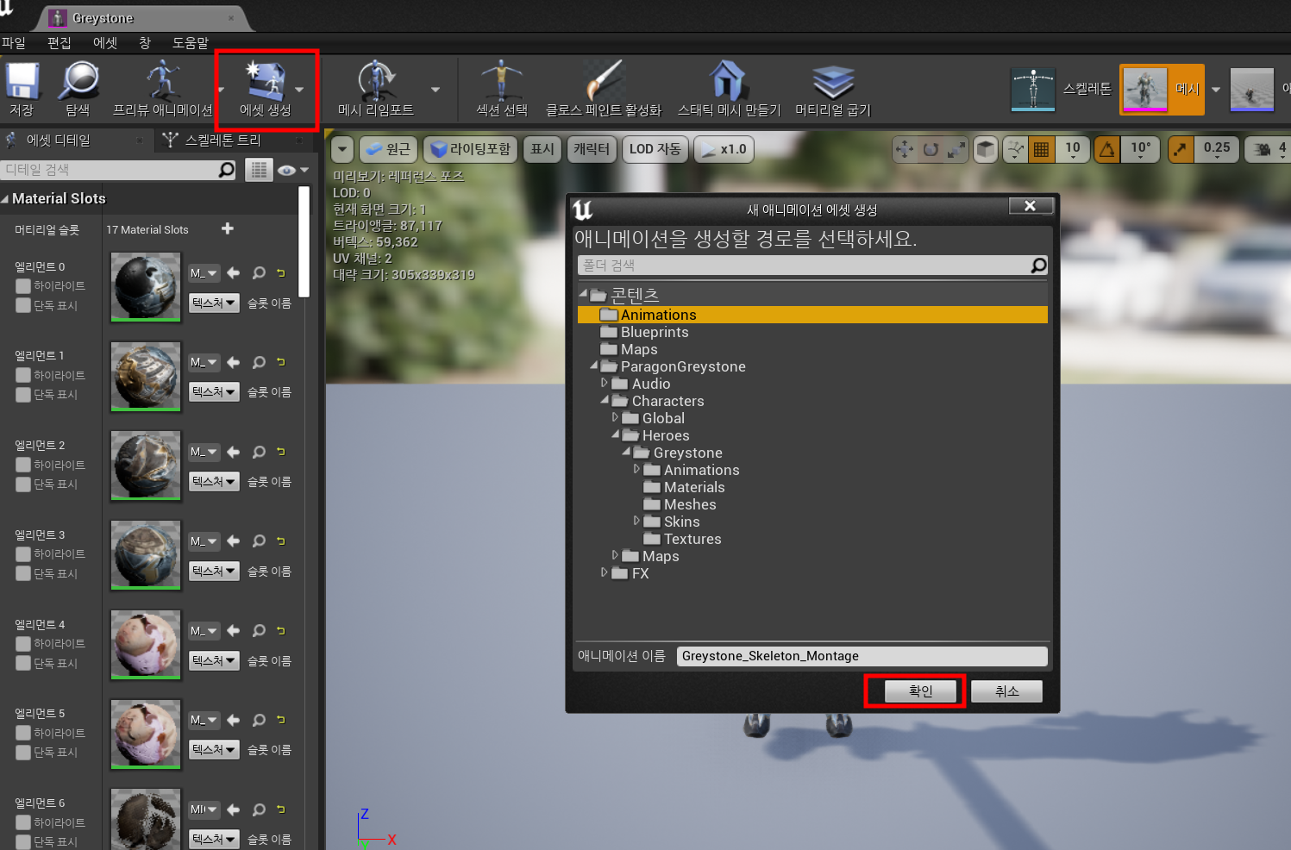Select rotate gizmo tool in viewport
The image size is (1291, 850).
[931, 149]
